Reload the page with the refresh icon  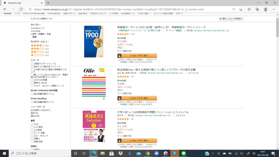21,9
